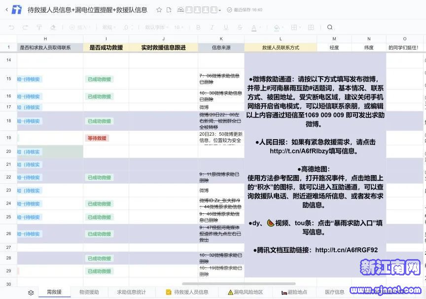The height and width of the screenshot is (299, 426).
Task: Click the 待核实 tag in row 20
Action: click(30, 152)
